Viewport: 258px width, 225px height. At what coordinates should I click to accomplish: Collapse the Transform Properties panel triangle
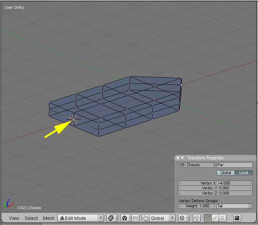(x=182, y=157)
